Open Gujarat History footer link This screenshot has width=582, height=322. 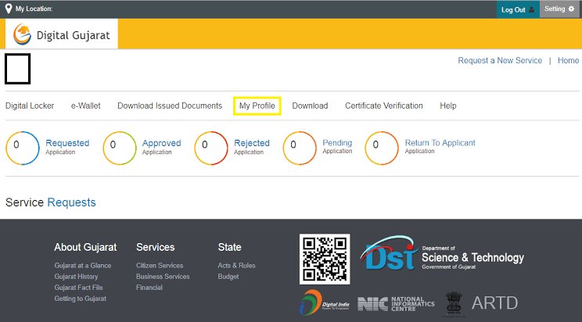tap(76, 277)
